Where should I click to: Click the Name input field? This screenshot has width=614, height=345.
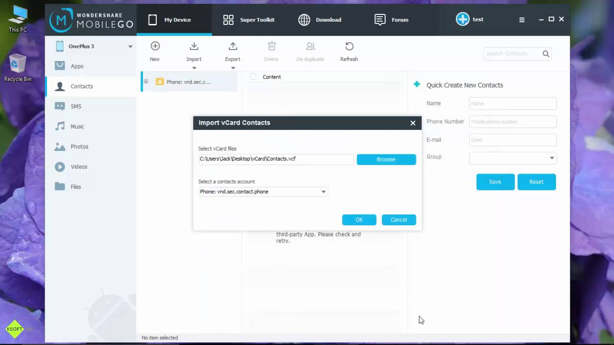click(513, 103)
